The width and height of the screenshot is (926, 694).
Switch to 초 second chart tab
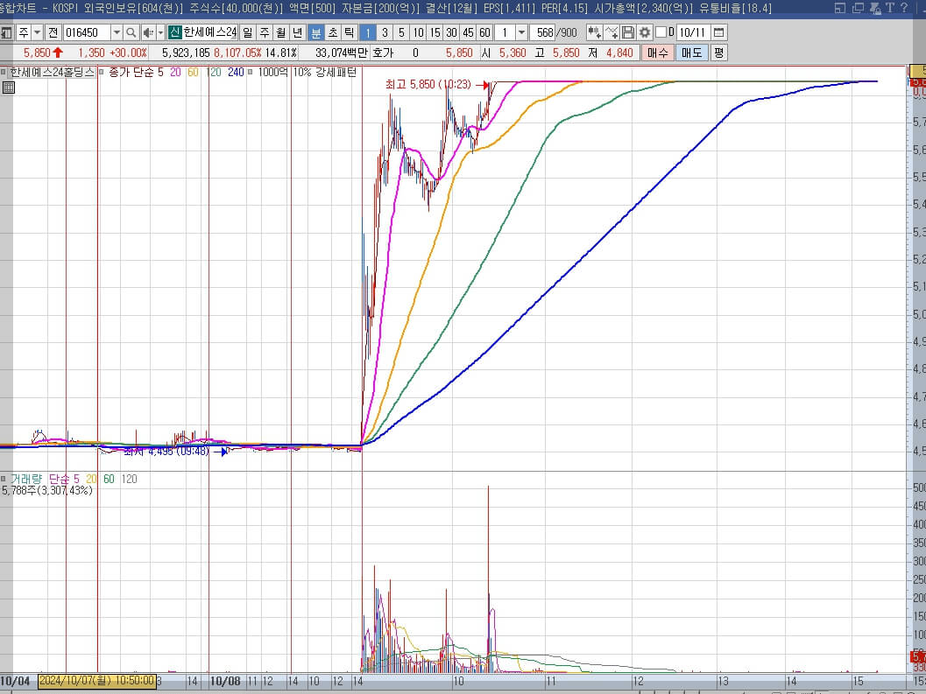pyautogui.click(x=333, y=32)
